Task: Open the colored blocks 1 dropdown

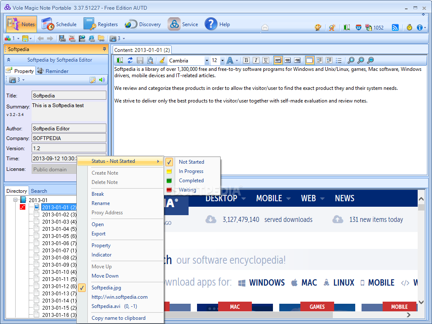Action: pyautogui.click(x=18, y=38)
